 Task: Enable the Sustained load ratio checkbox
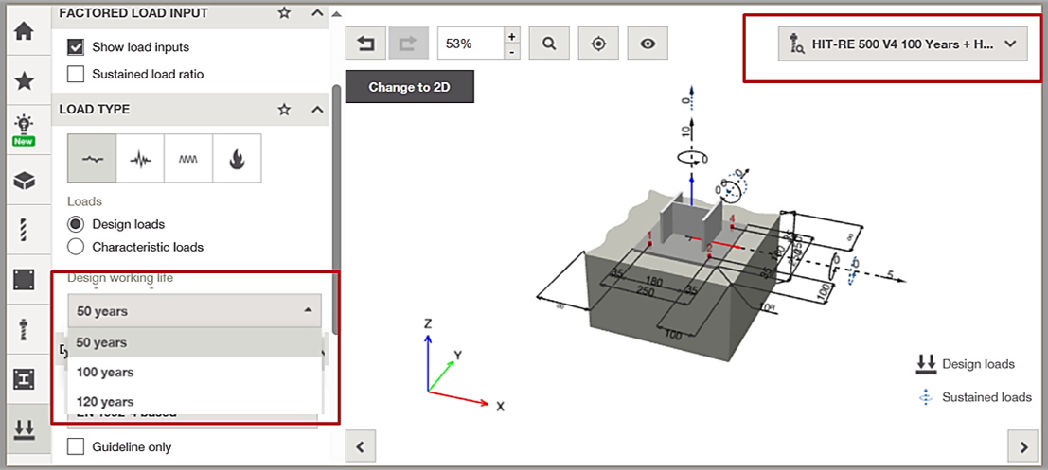click(x=76, y=74)
